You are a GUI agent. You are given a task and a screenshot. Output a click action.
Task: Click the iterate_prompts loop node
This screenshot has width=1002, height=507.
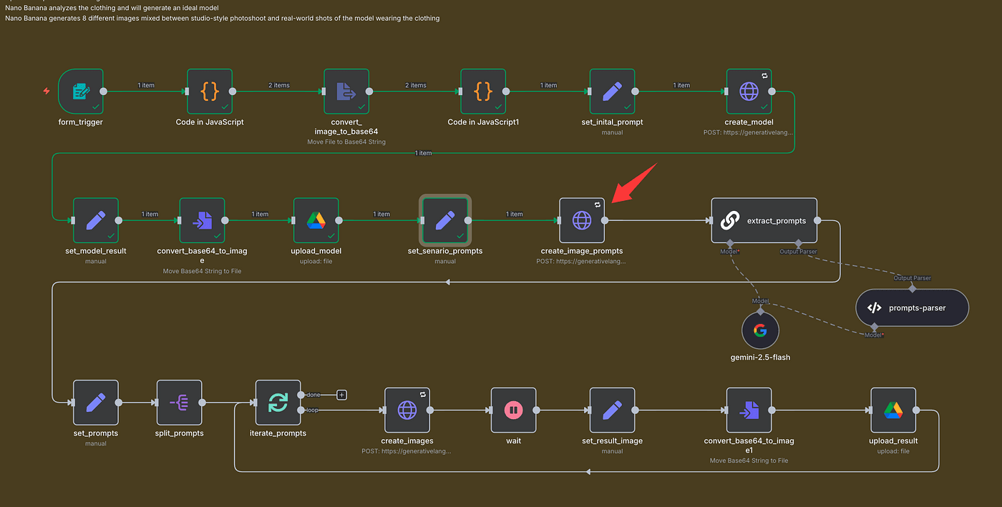[278, 403]
